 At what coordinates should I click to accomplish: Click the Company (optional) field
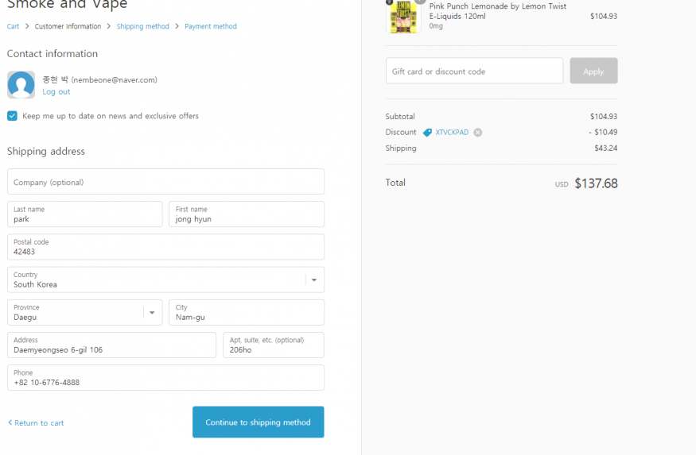tap(165, 182)
